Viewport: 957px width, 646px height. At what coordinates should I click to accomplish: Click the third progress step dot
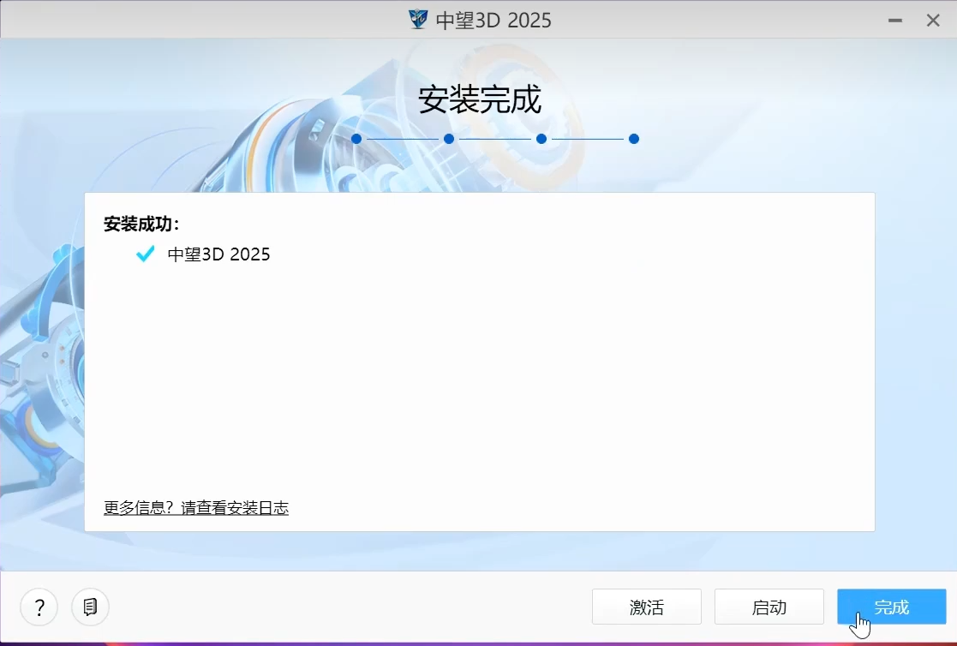click(x=541, y=139)
